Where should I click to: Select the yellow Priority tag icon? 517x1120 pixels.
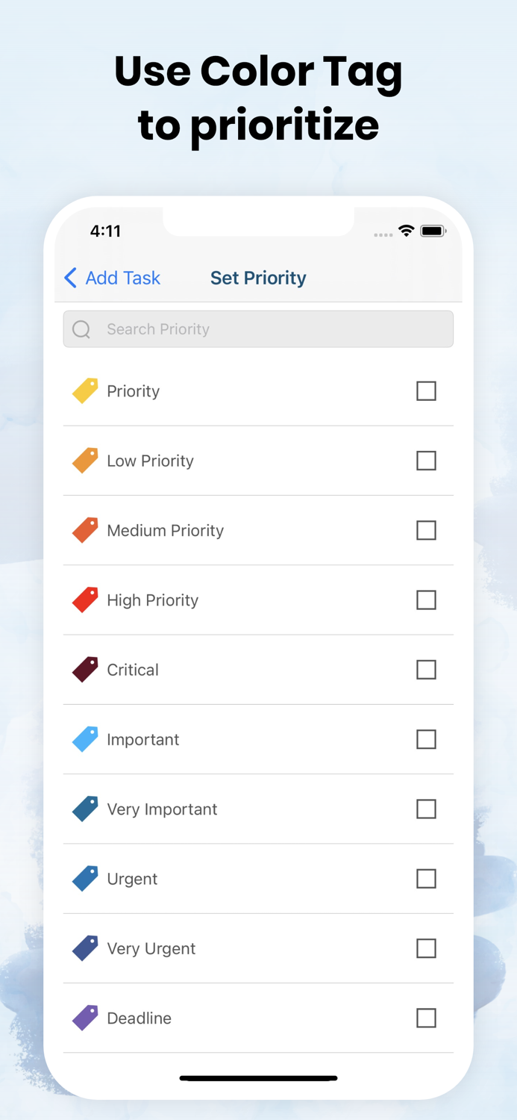pos(84,391)
